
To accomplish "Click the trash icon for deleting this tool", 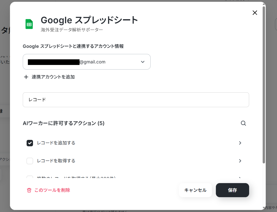I will tap(29, 190).
